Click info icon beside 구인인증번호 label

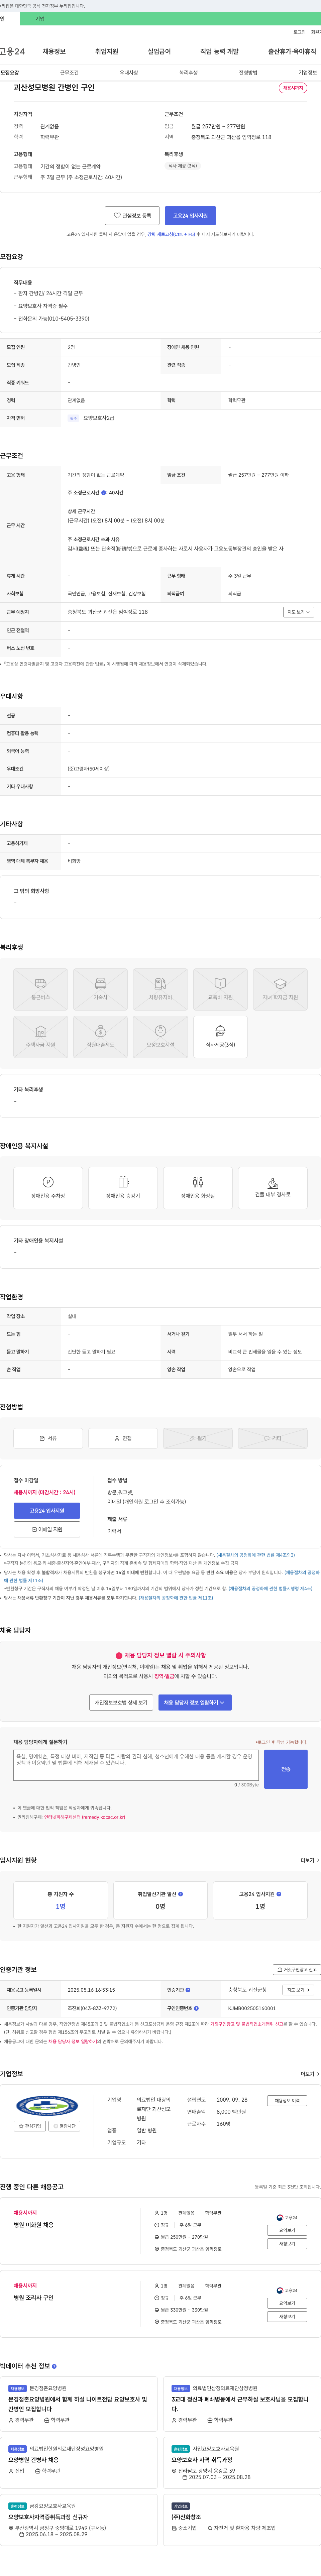pyautogui.click(x=196, y=2008)
